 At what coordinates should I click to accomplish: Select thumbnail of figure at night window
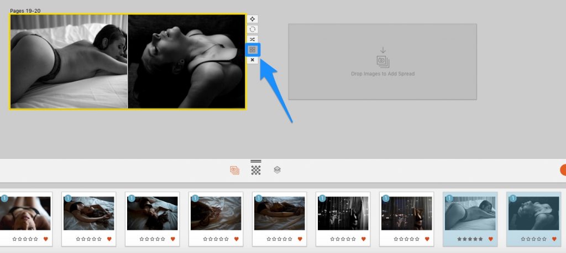(406, 213)
